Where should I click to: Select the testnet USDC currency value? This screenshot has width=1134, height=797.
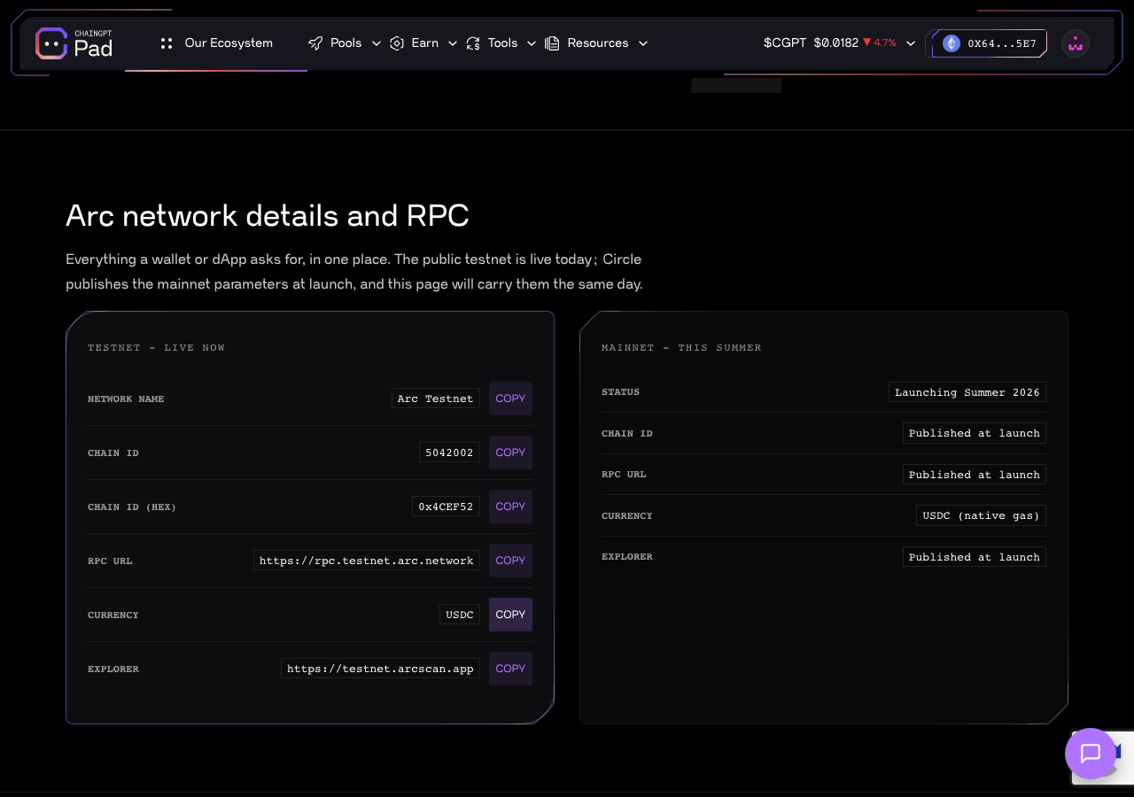(460, 615)
